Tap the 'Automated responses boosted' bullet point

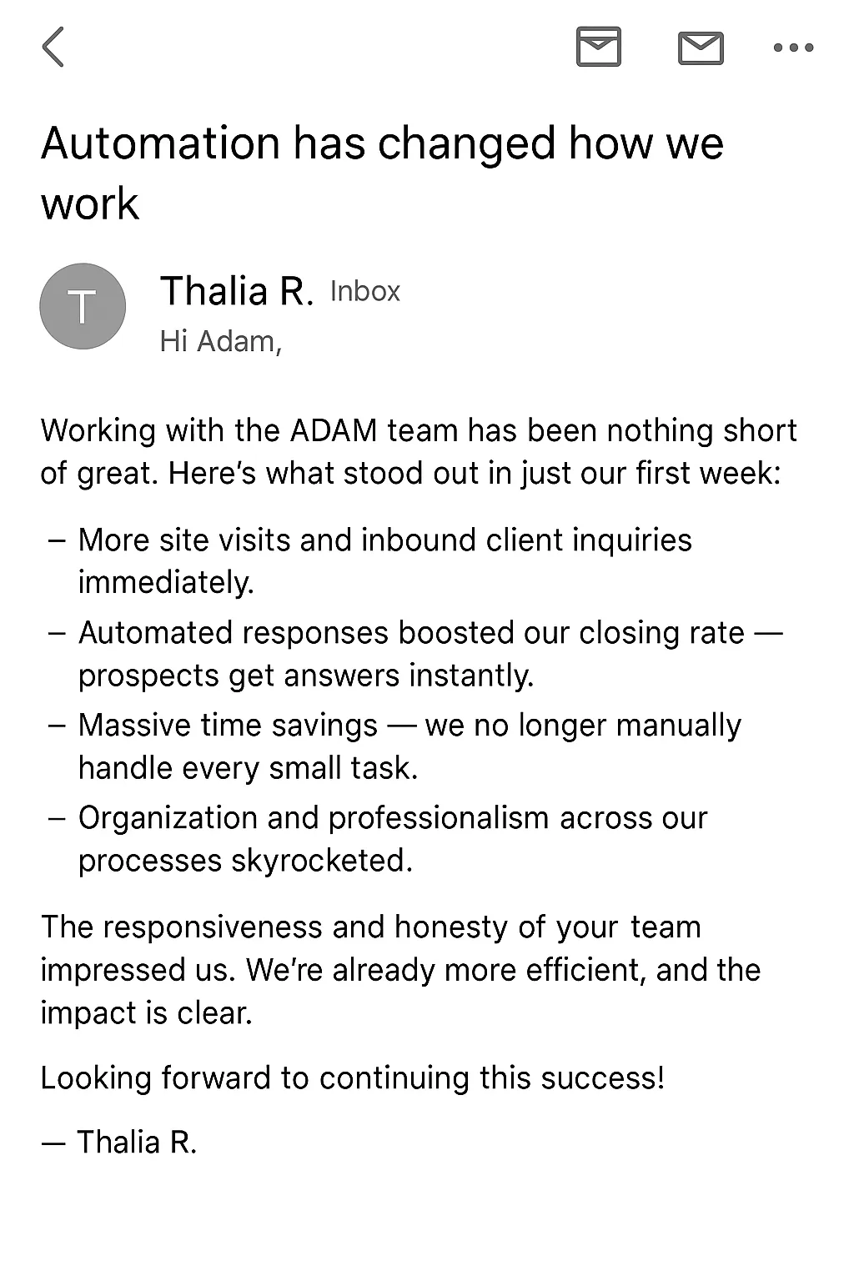click(416, 654)
